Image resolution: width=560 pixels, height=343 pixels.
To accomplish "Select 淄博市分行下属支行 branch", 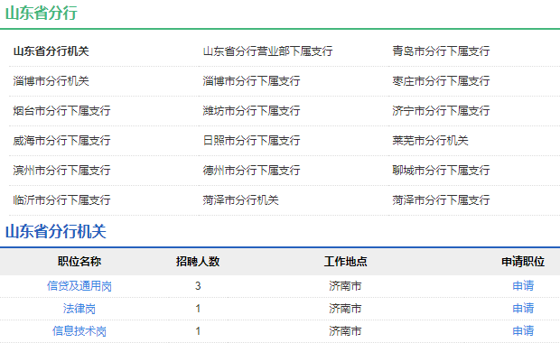I will point(251,81).
